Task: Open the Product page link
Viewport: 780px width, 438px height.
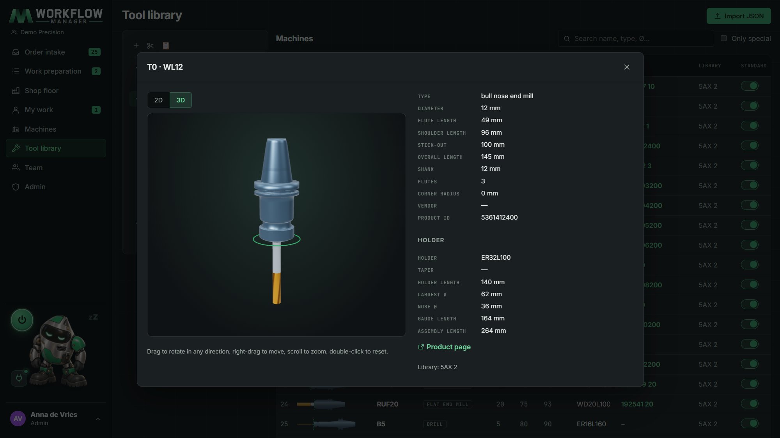Action: [x=444, y=347]
